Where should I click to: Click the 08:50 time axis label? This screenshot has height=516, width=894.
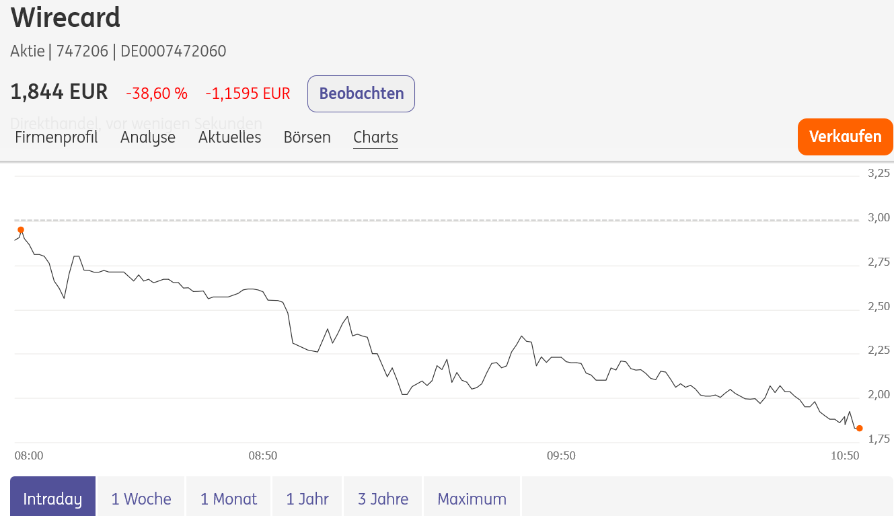click(x=263, y=455)
